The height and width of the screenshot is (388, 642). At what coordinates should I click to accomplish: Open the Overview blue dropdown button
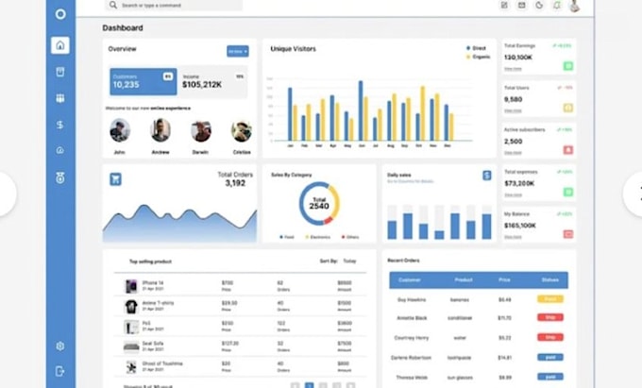tap(238, 51)
